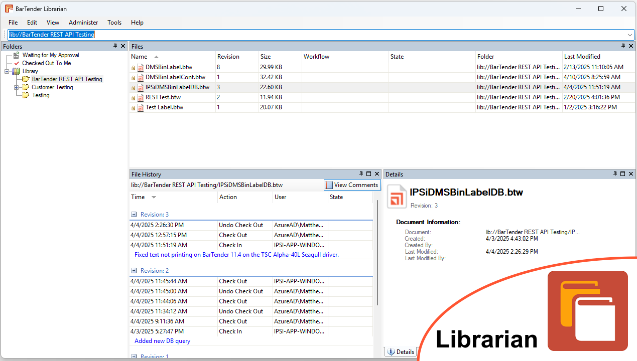Screen dimensions: 637x361
Task: Collapse the Revision: 2 history group
Action: pos(134,271)
